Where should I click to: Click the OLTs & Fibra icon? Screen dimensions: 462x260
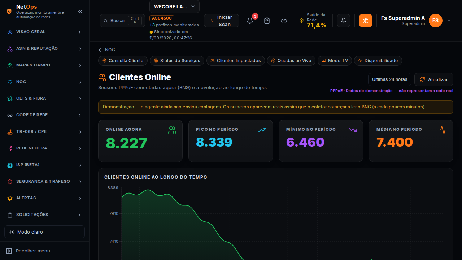point(10,99)
